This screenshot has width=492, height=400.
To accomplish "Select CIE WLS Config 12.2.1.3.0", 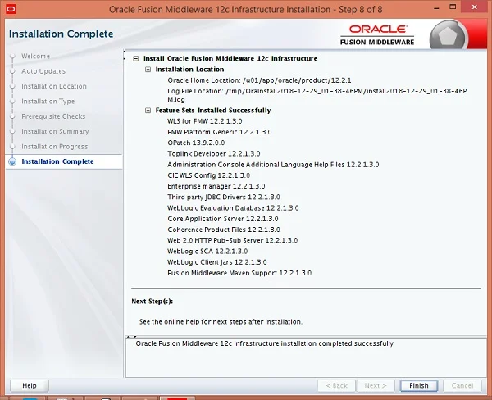I will (208, 175).
